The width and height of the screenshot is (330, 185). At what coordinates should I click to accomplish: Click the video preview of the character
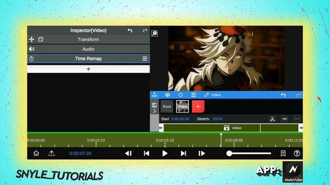pos(226,58)
